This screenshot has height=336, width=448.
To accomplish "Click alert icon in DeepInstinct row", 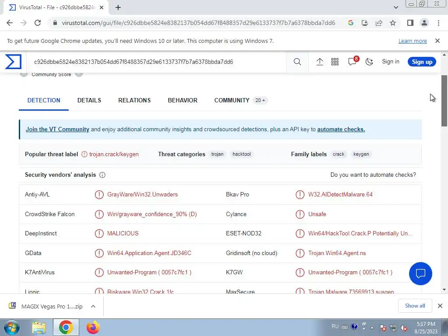I will coord(99,234).
